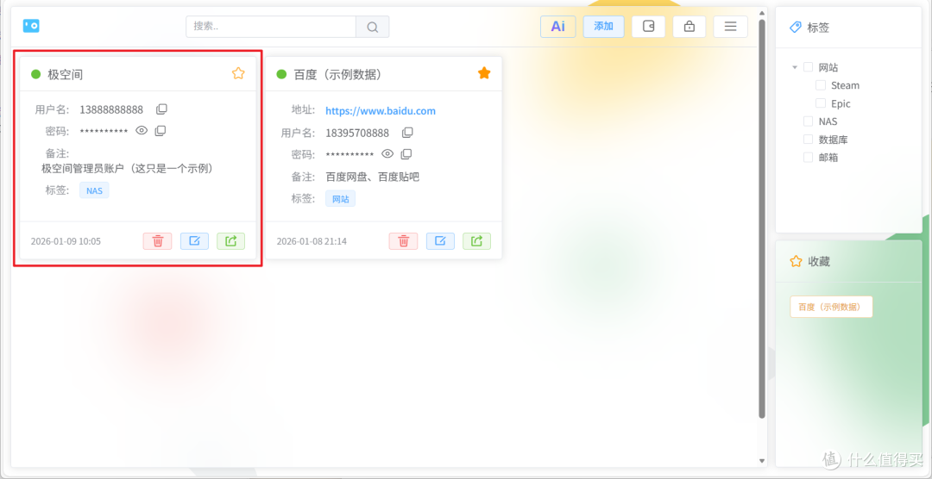Click the scrollbar up arrow

pyautogui.click(x=762, y=12)
